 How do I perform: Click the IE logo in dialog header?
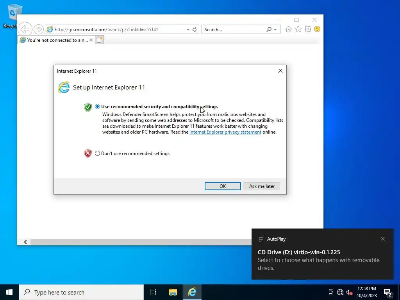point(64,87)
